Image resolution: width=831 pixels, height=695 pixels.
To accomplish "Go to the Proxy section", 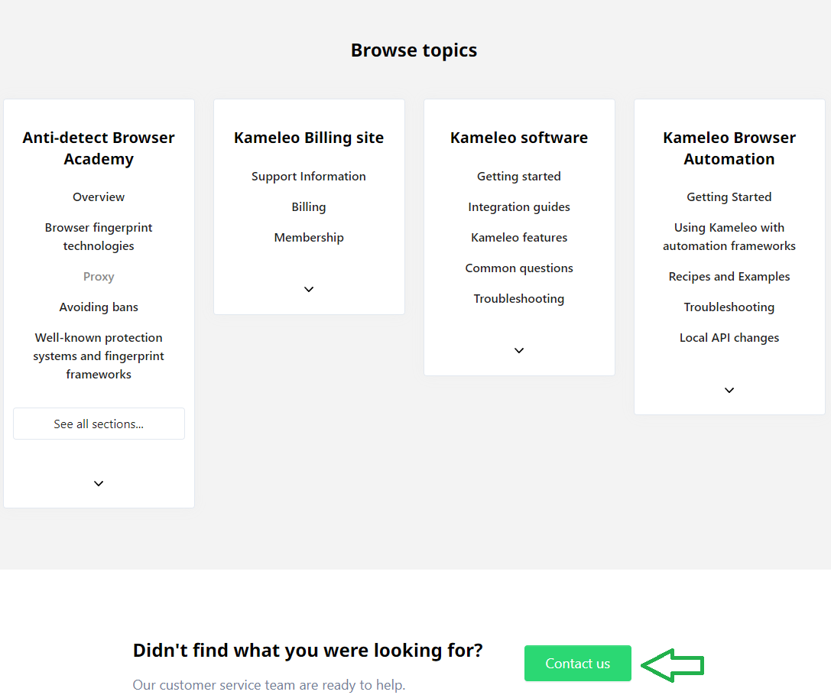I will 99,276.
